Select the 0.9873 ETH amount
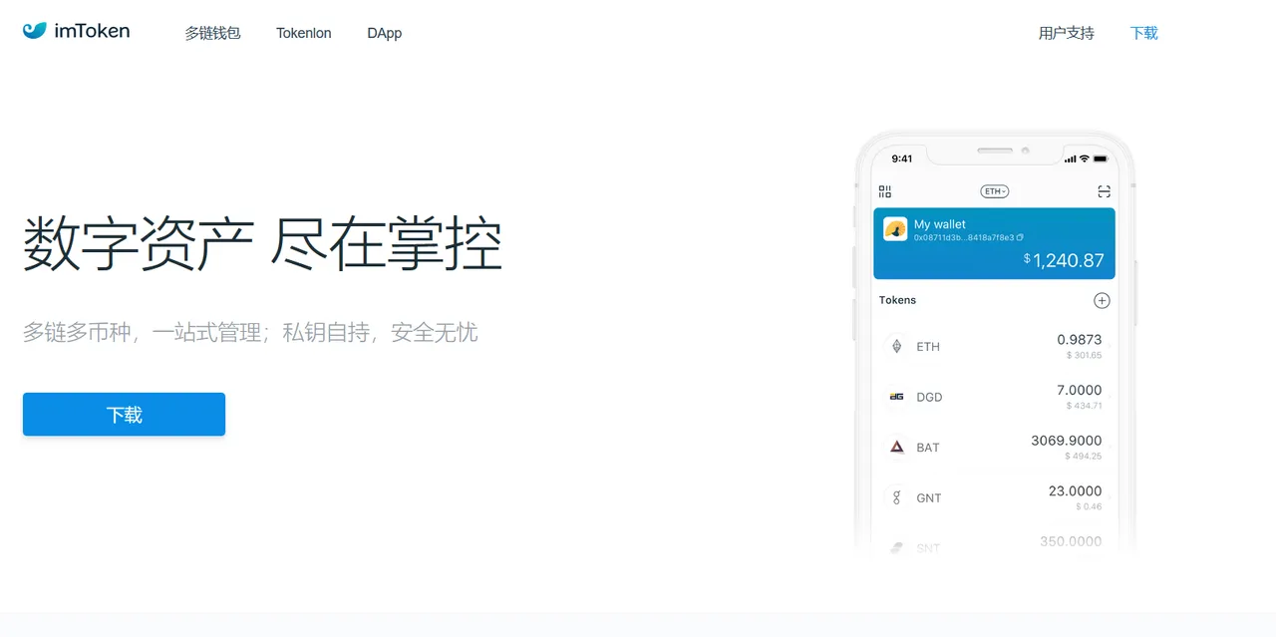The width and height of the screenshot is (1276, 637). click(x=1080, y=340)
